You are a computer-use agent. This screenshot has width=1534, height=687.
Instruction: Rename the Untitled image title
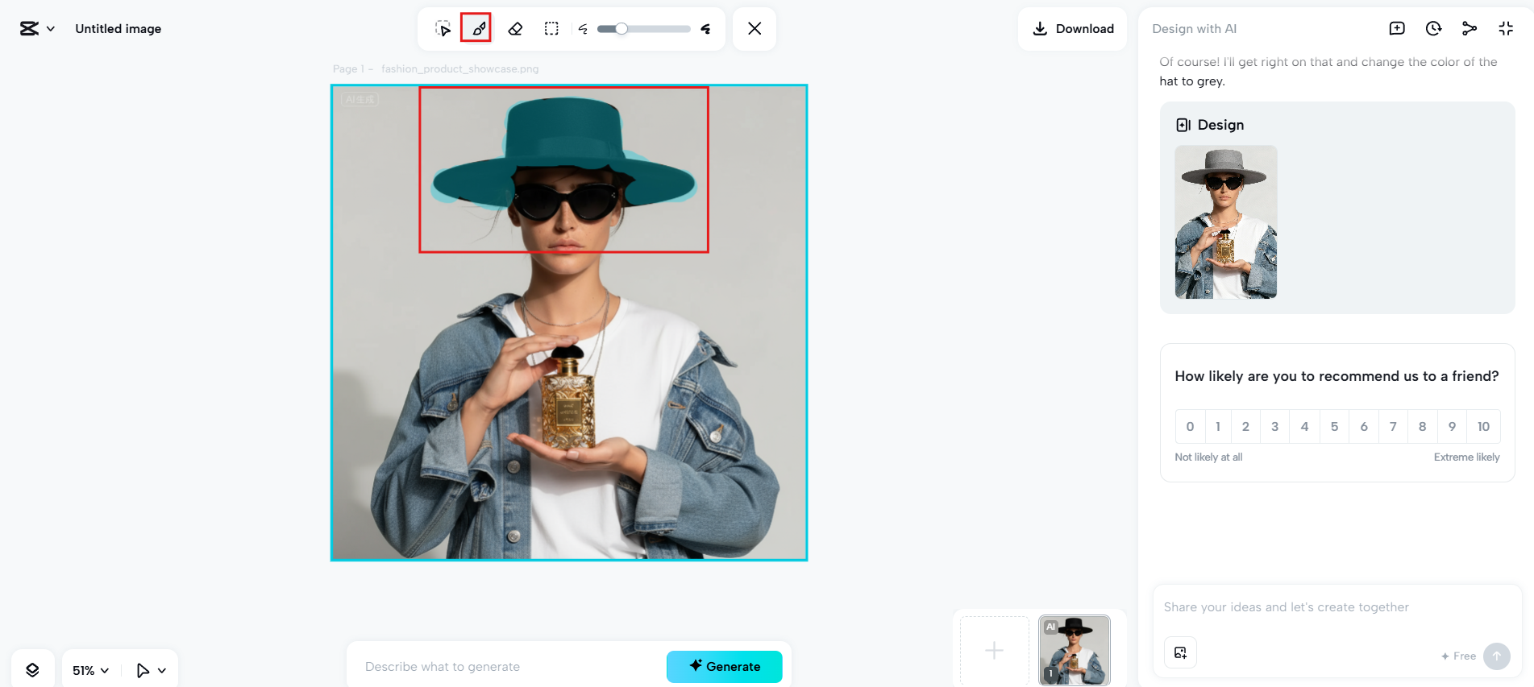[x=118, y=29]
